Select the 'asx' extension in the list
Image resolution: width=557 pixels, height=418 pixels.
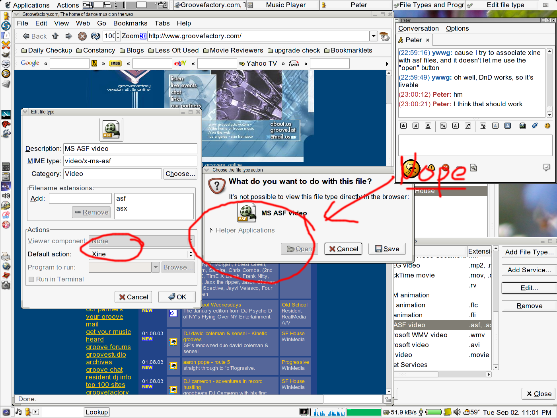pyautogui.click(x=122, y=209)
